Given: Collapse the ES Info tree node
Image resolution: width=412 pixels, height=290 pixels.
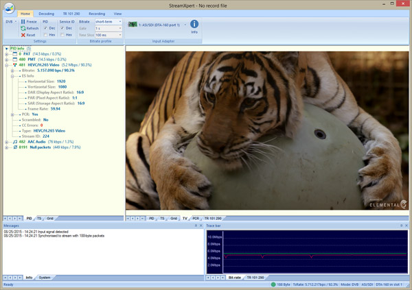Looking at the screenshot, I should [12, 77].
